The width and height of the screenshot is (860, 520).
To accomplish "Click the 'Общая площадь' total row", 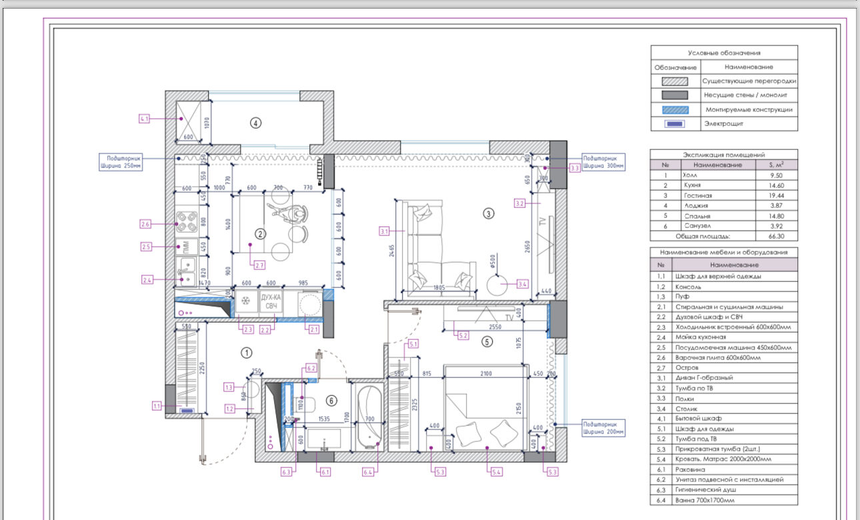I will [x=723, y=236].
